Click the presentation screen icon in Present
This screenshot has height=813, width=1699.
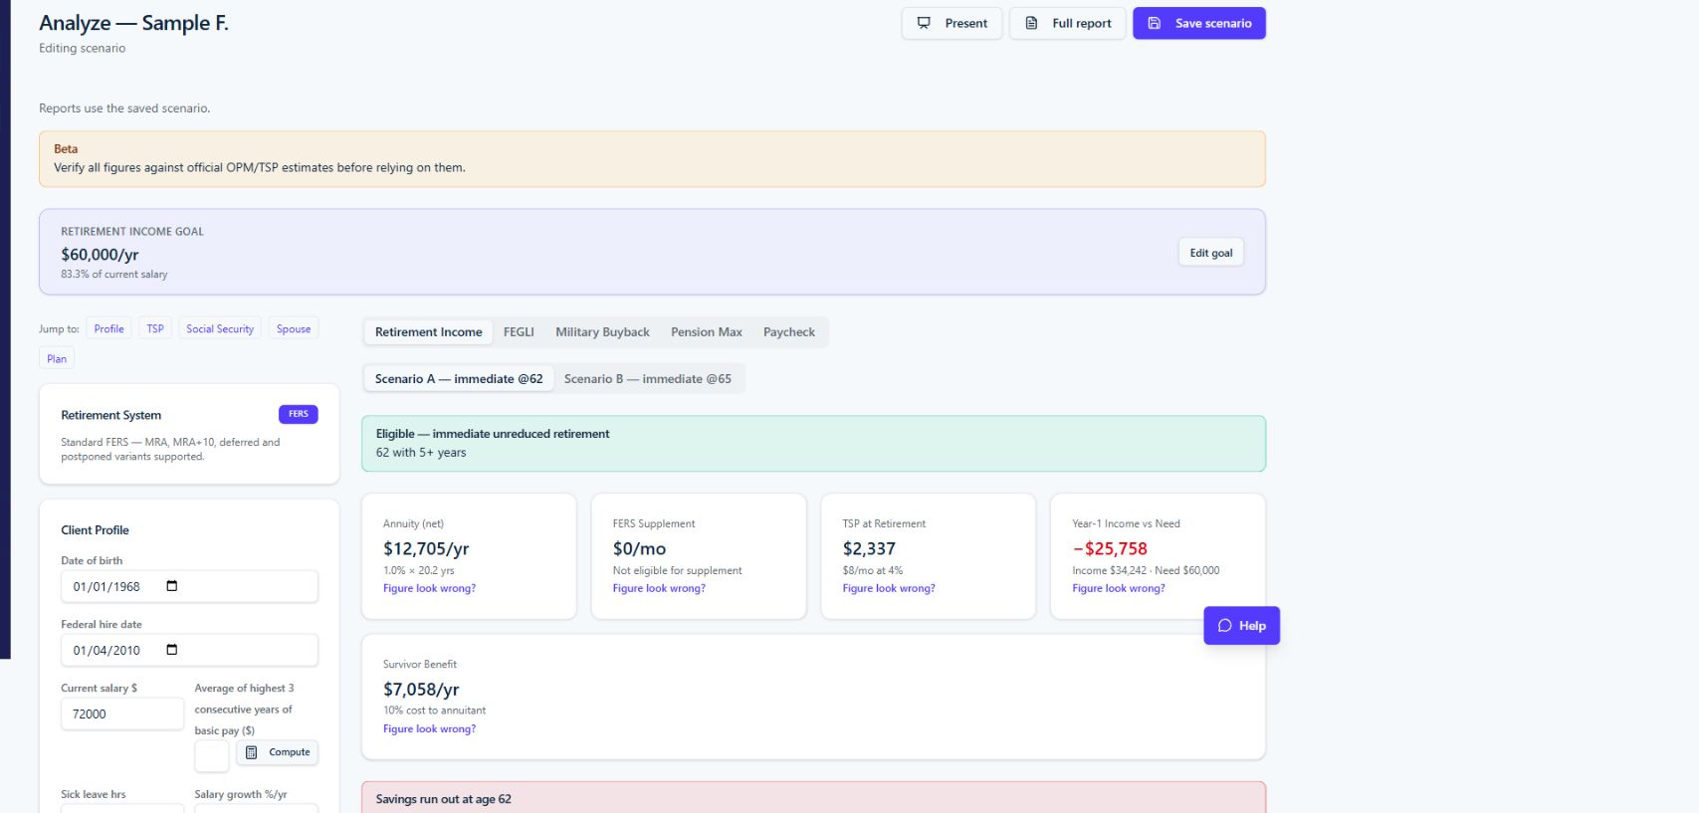click(x=924, y=23)
